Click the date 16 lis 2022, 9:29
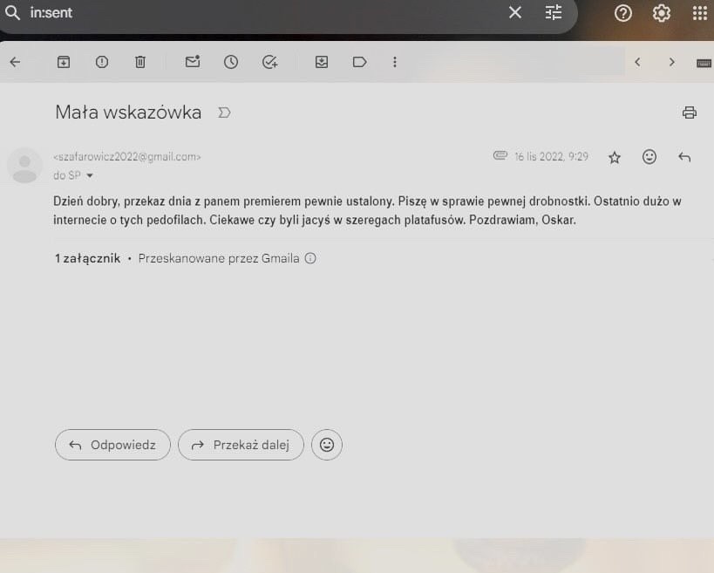 tap(552, 157)
